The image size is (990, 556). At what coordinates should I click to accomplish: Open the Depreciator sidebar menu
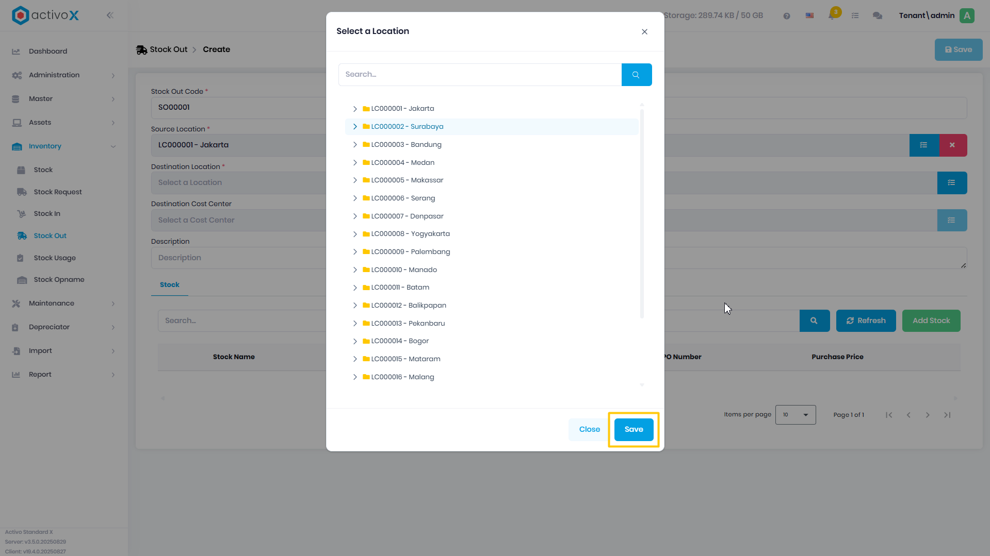click(64, 327)
